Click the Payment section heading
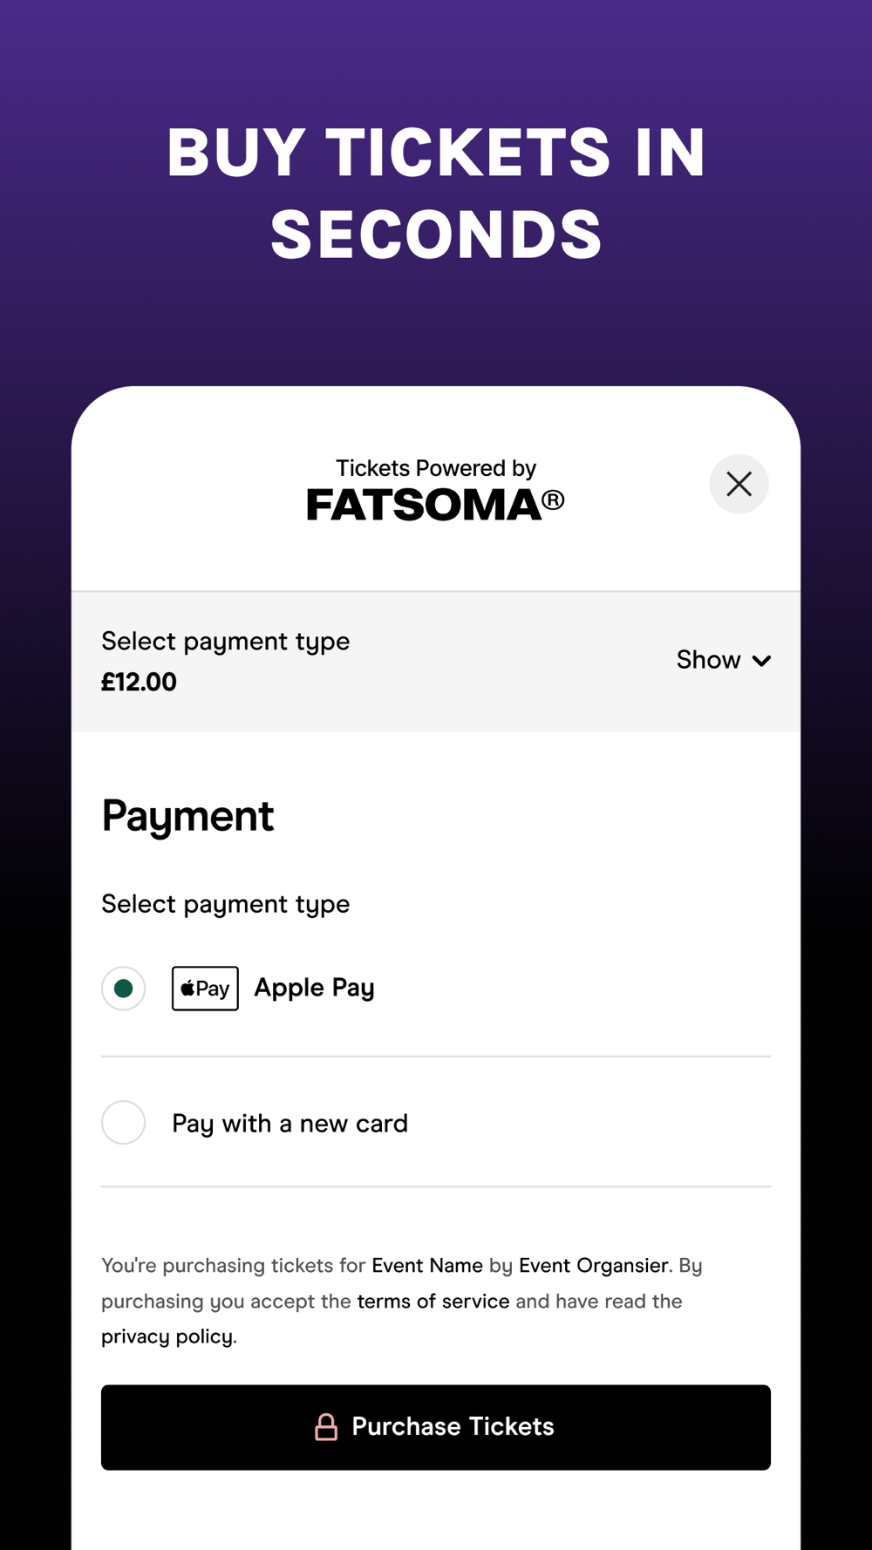 pos(187,817)
